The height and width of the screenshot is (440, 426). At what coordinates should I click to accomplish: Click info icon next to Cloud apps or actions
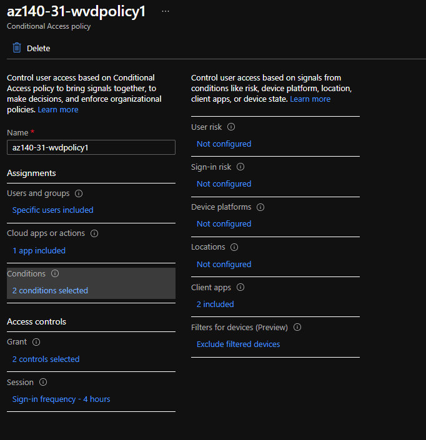click(x=94, y=233)
